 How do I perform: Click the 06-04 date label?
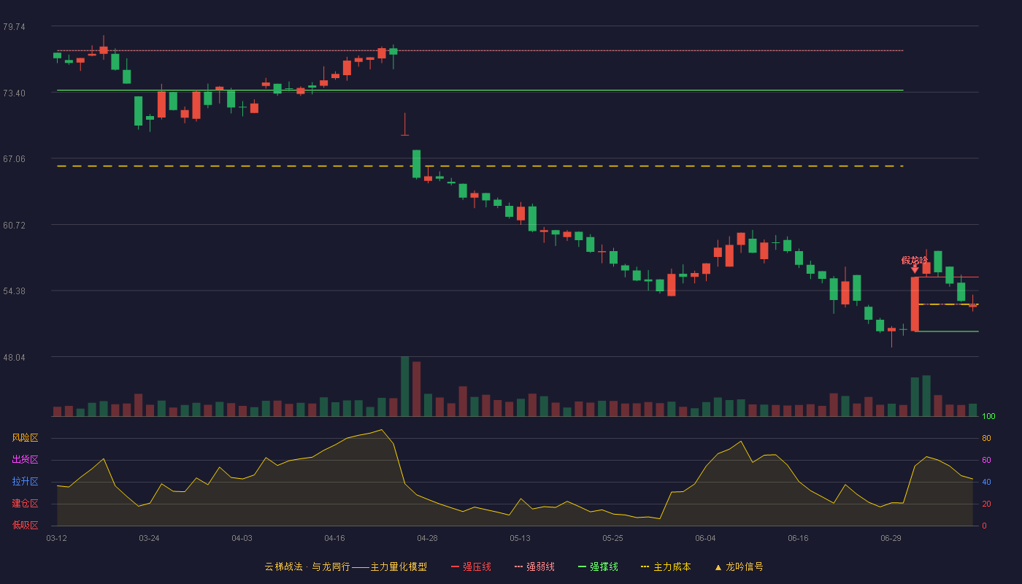705,538
